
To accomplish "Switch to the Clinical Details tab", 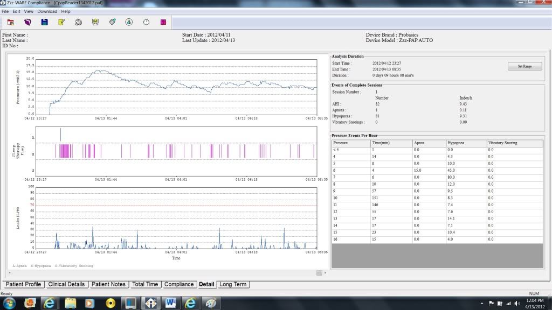I will point(66,284).
